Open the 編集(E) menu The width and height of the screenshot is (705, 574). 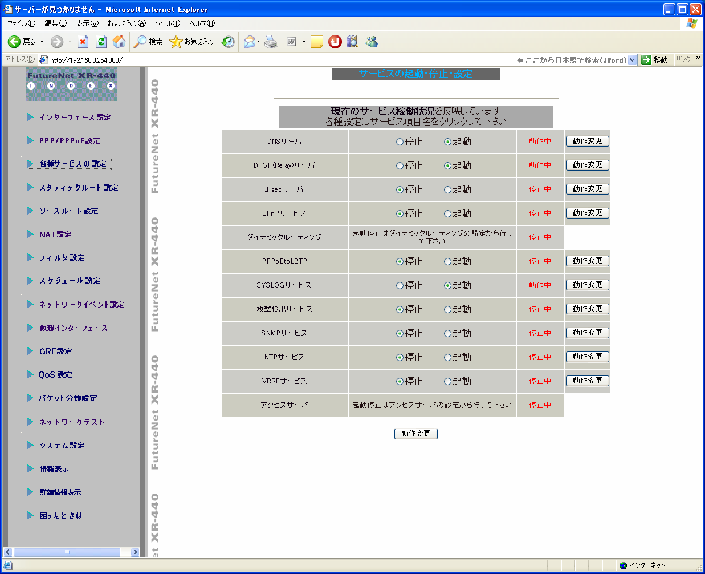point(55,23)
